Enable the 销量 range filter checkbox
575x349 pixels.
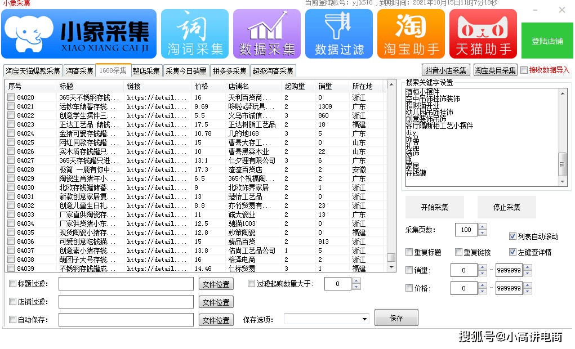[409, 270]
